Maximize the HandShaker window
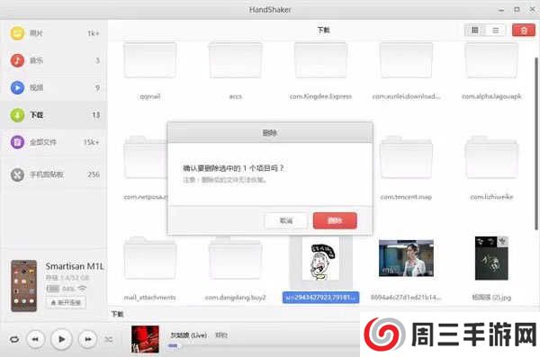The height and width of the screenshot is (357, 540). (x=517, y=10)
